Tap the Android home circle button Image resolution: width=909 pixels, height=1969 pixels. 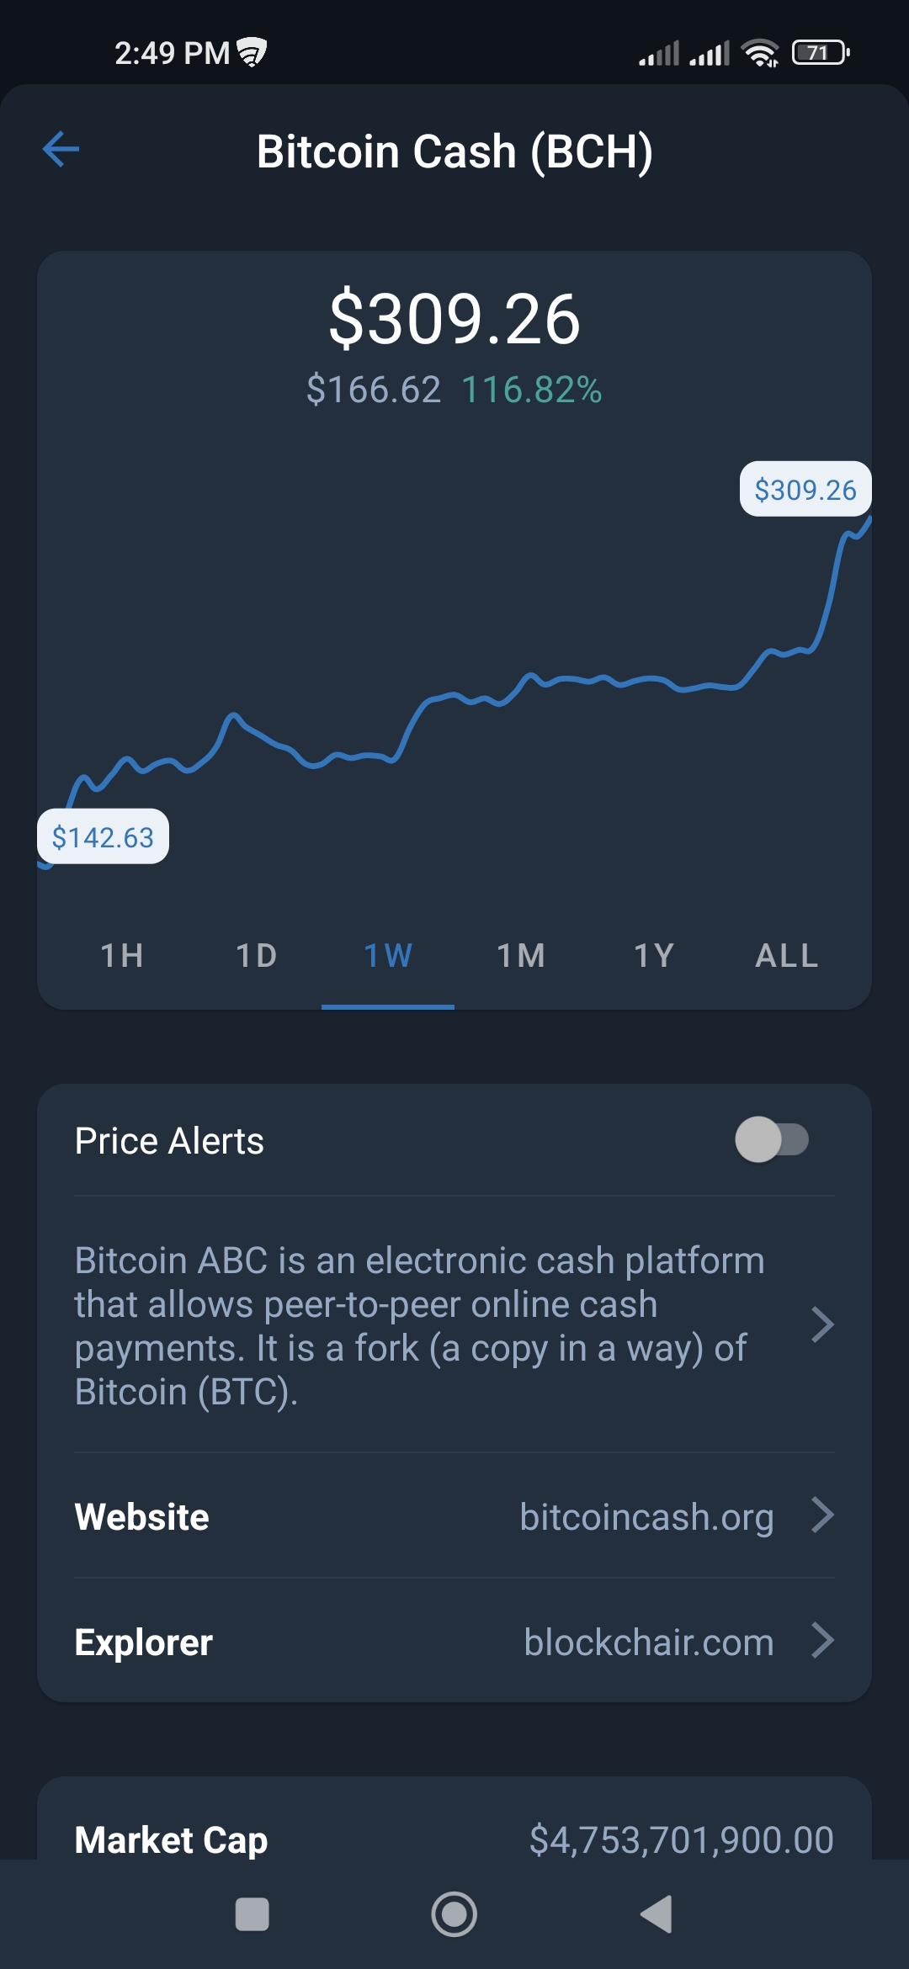[x=454, y=1913]
